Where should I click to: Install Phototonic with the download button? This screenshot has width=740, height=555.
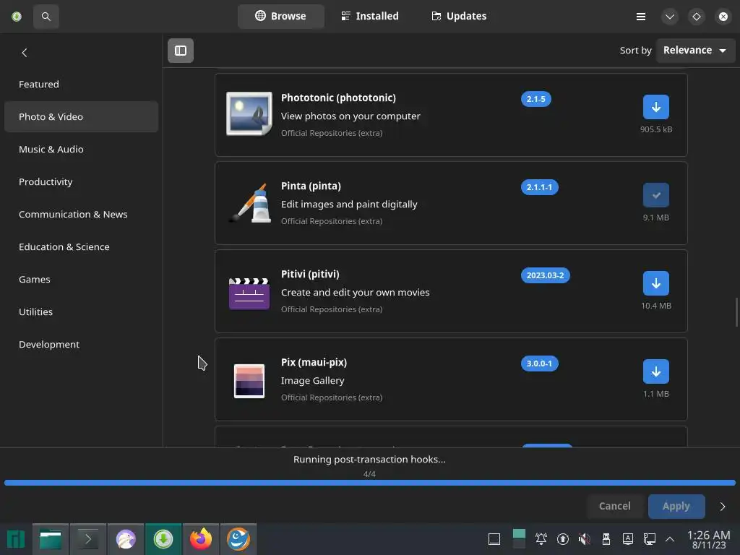pos(656,107)
